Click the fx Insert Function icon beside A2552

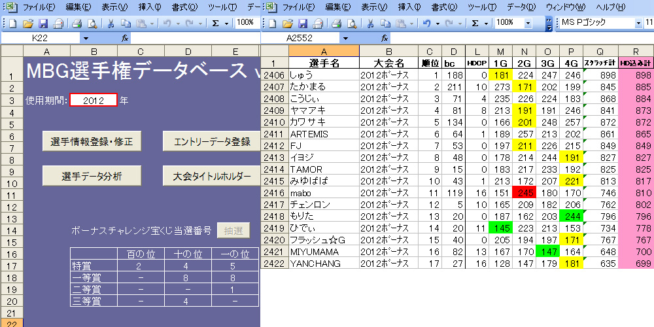tap(384, 39)
